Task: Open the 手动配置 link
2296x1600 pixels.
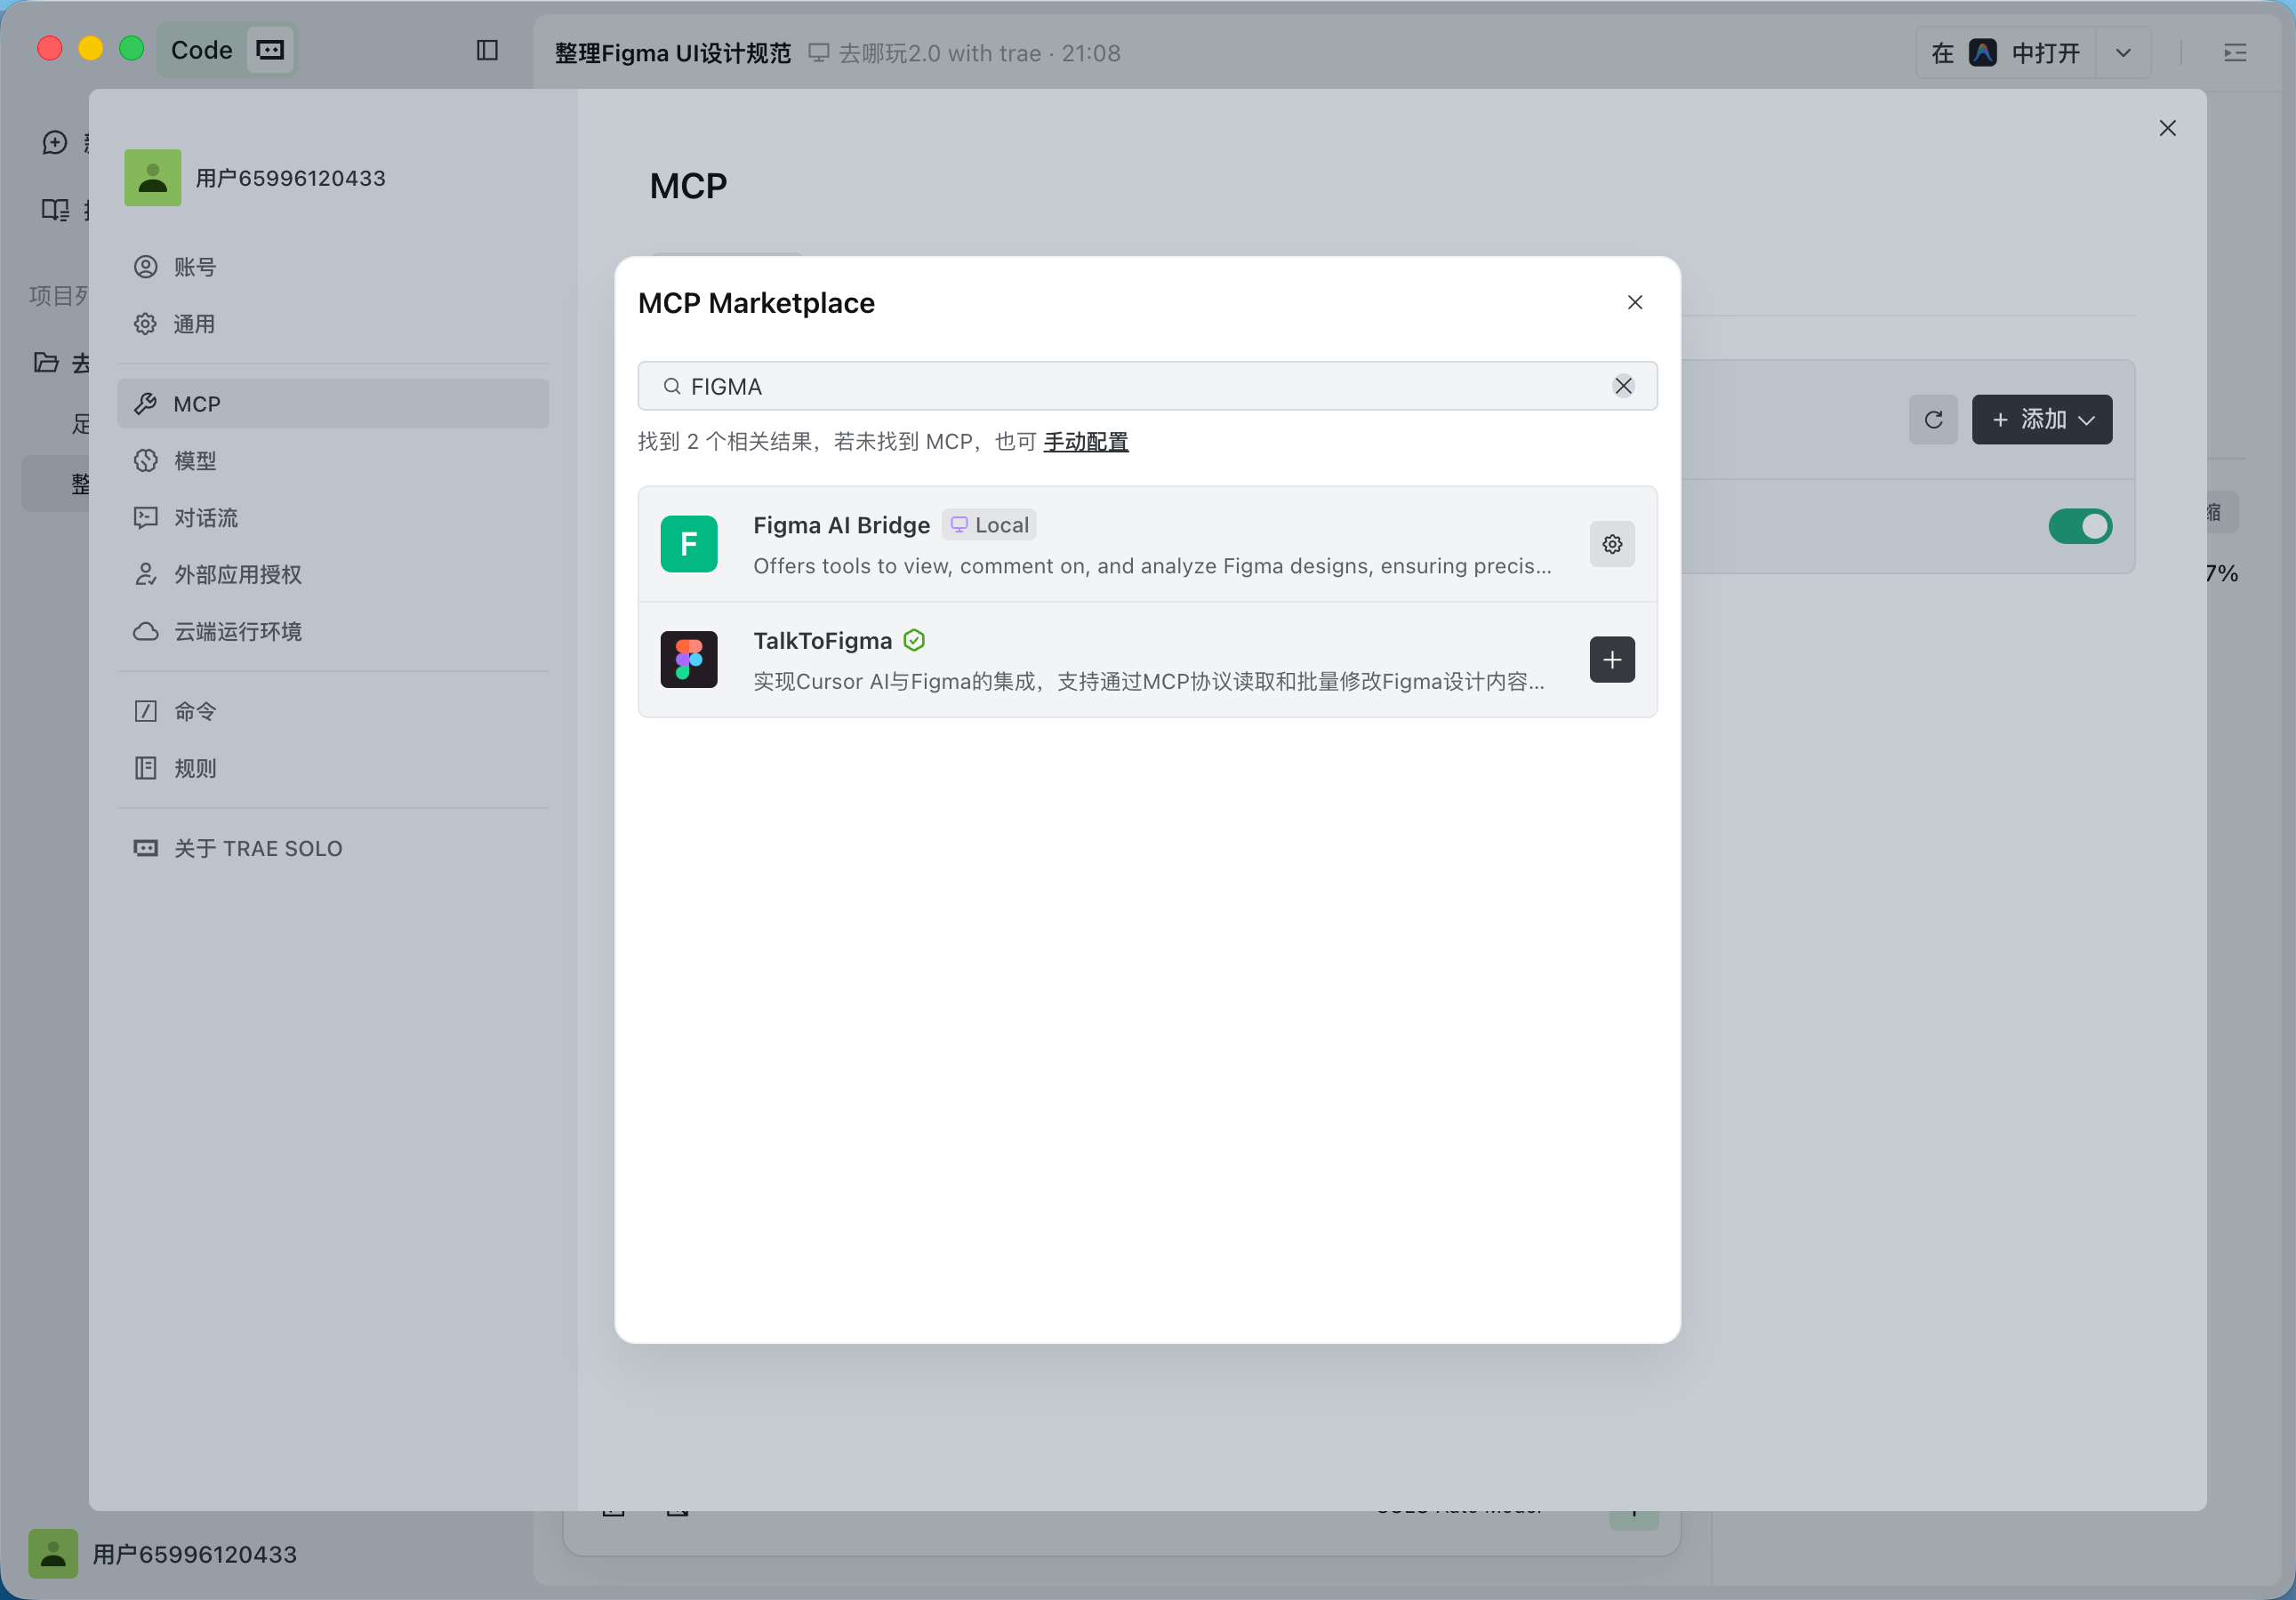Action: click(x=1085, y=442)
